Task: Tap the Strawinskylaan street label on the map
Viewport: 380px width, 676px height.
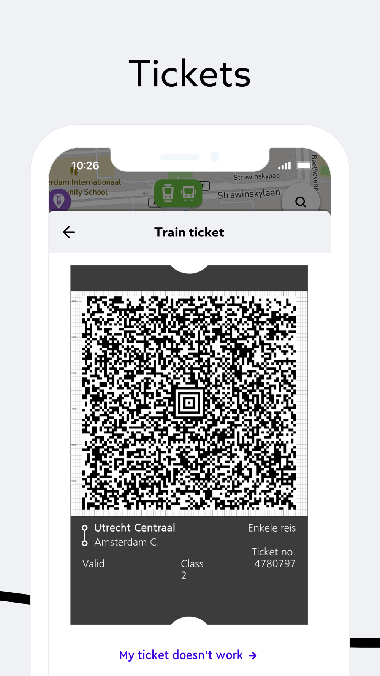Action: coord(249,194)
